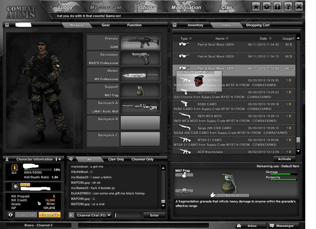Image resolution: width=316 pixels, height=229 pixels.
Task: Open the settings gear icon
Action: [267, 7]
